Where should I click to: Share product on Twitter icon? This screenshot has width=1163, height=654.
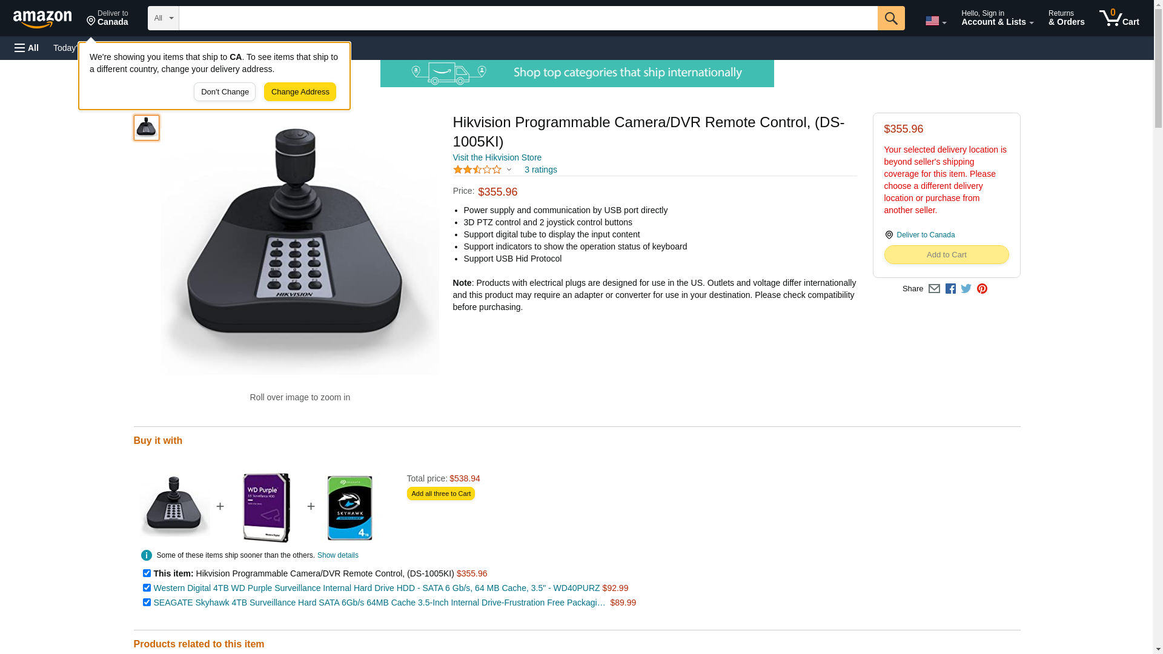tap(966, 289)
